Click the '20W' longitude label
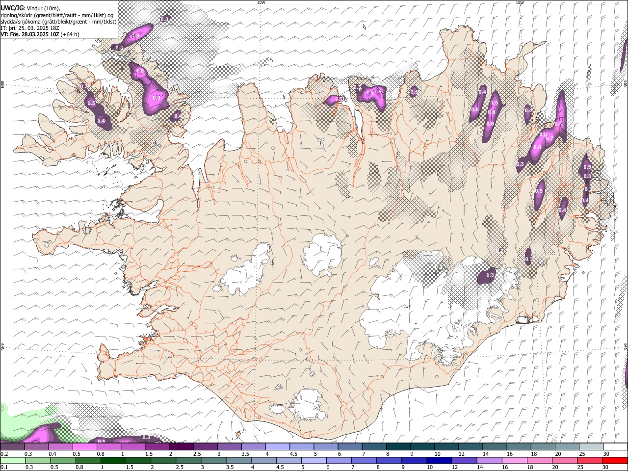Screen dimensions: 628x471 pos(261,2)
